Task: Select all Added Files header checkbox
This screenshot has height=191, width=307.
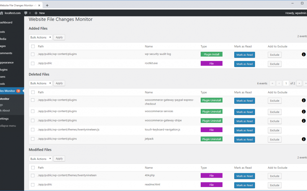Action: click(x=33, y=46)
